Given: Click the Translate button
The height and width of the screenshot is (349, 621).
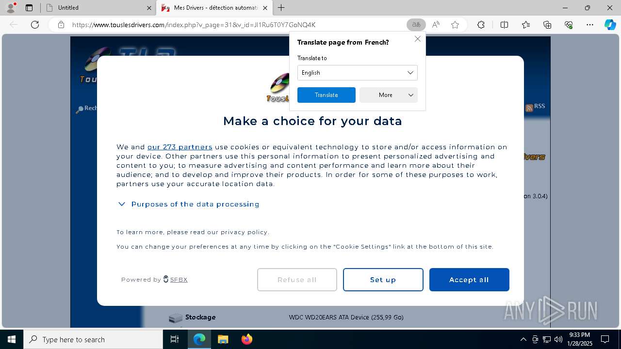Looking at the screenshot, I should (x=326, y=95).
